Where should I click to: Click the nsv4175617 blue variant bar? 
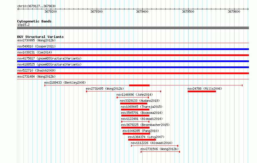coord(133,61)
